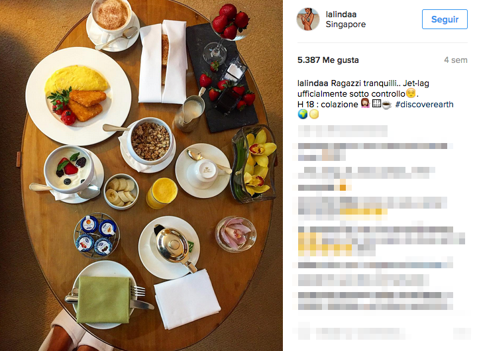Image resolution: width=479 pixels, height=351 pixels.
Task: Open lalindaa username in post header
Action: (341, 15)
